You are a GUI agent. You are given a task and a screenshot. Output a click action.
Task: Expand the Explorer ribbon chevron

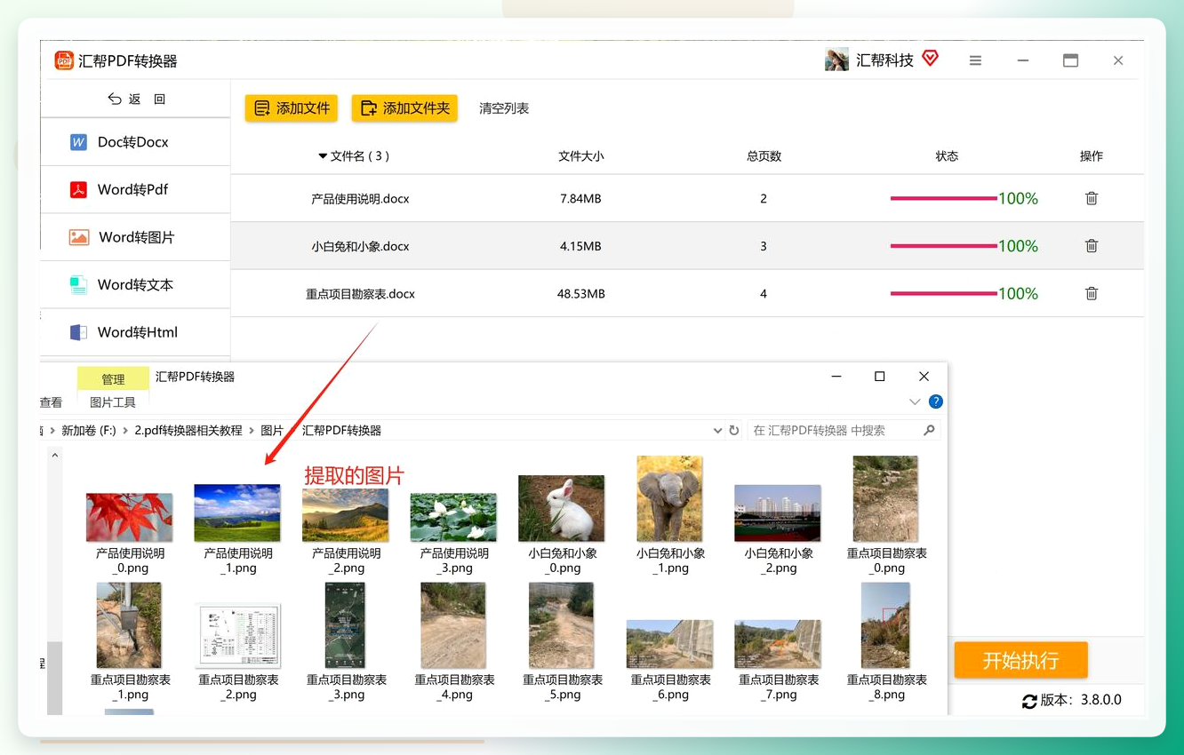pyautogui.click(x=915, y=402)
